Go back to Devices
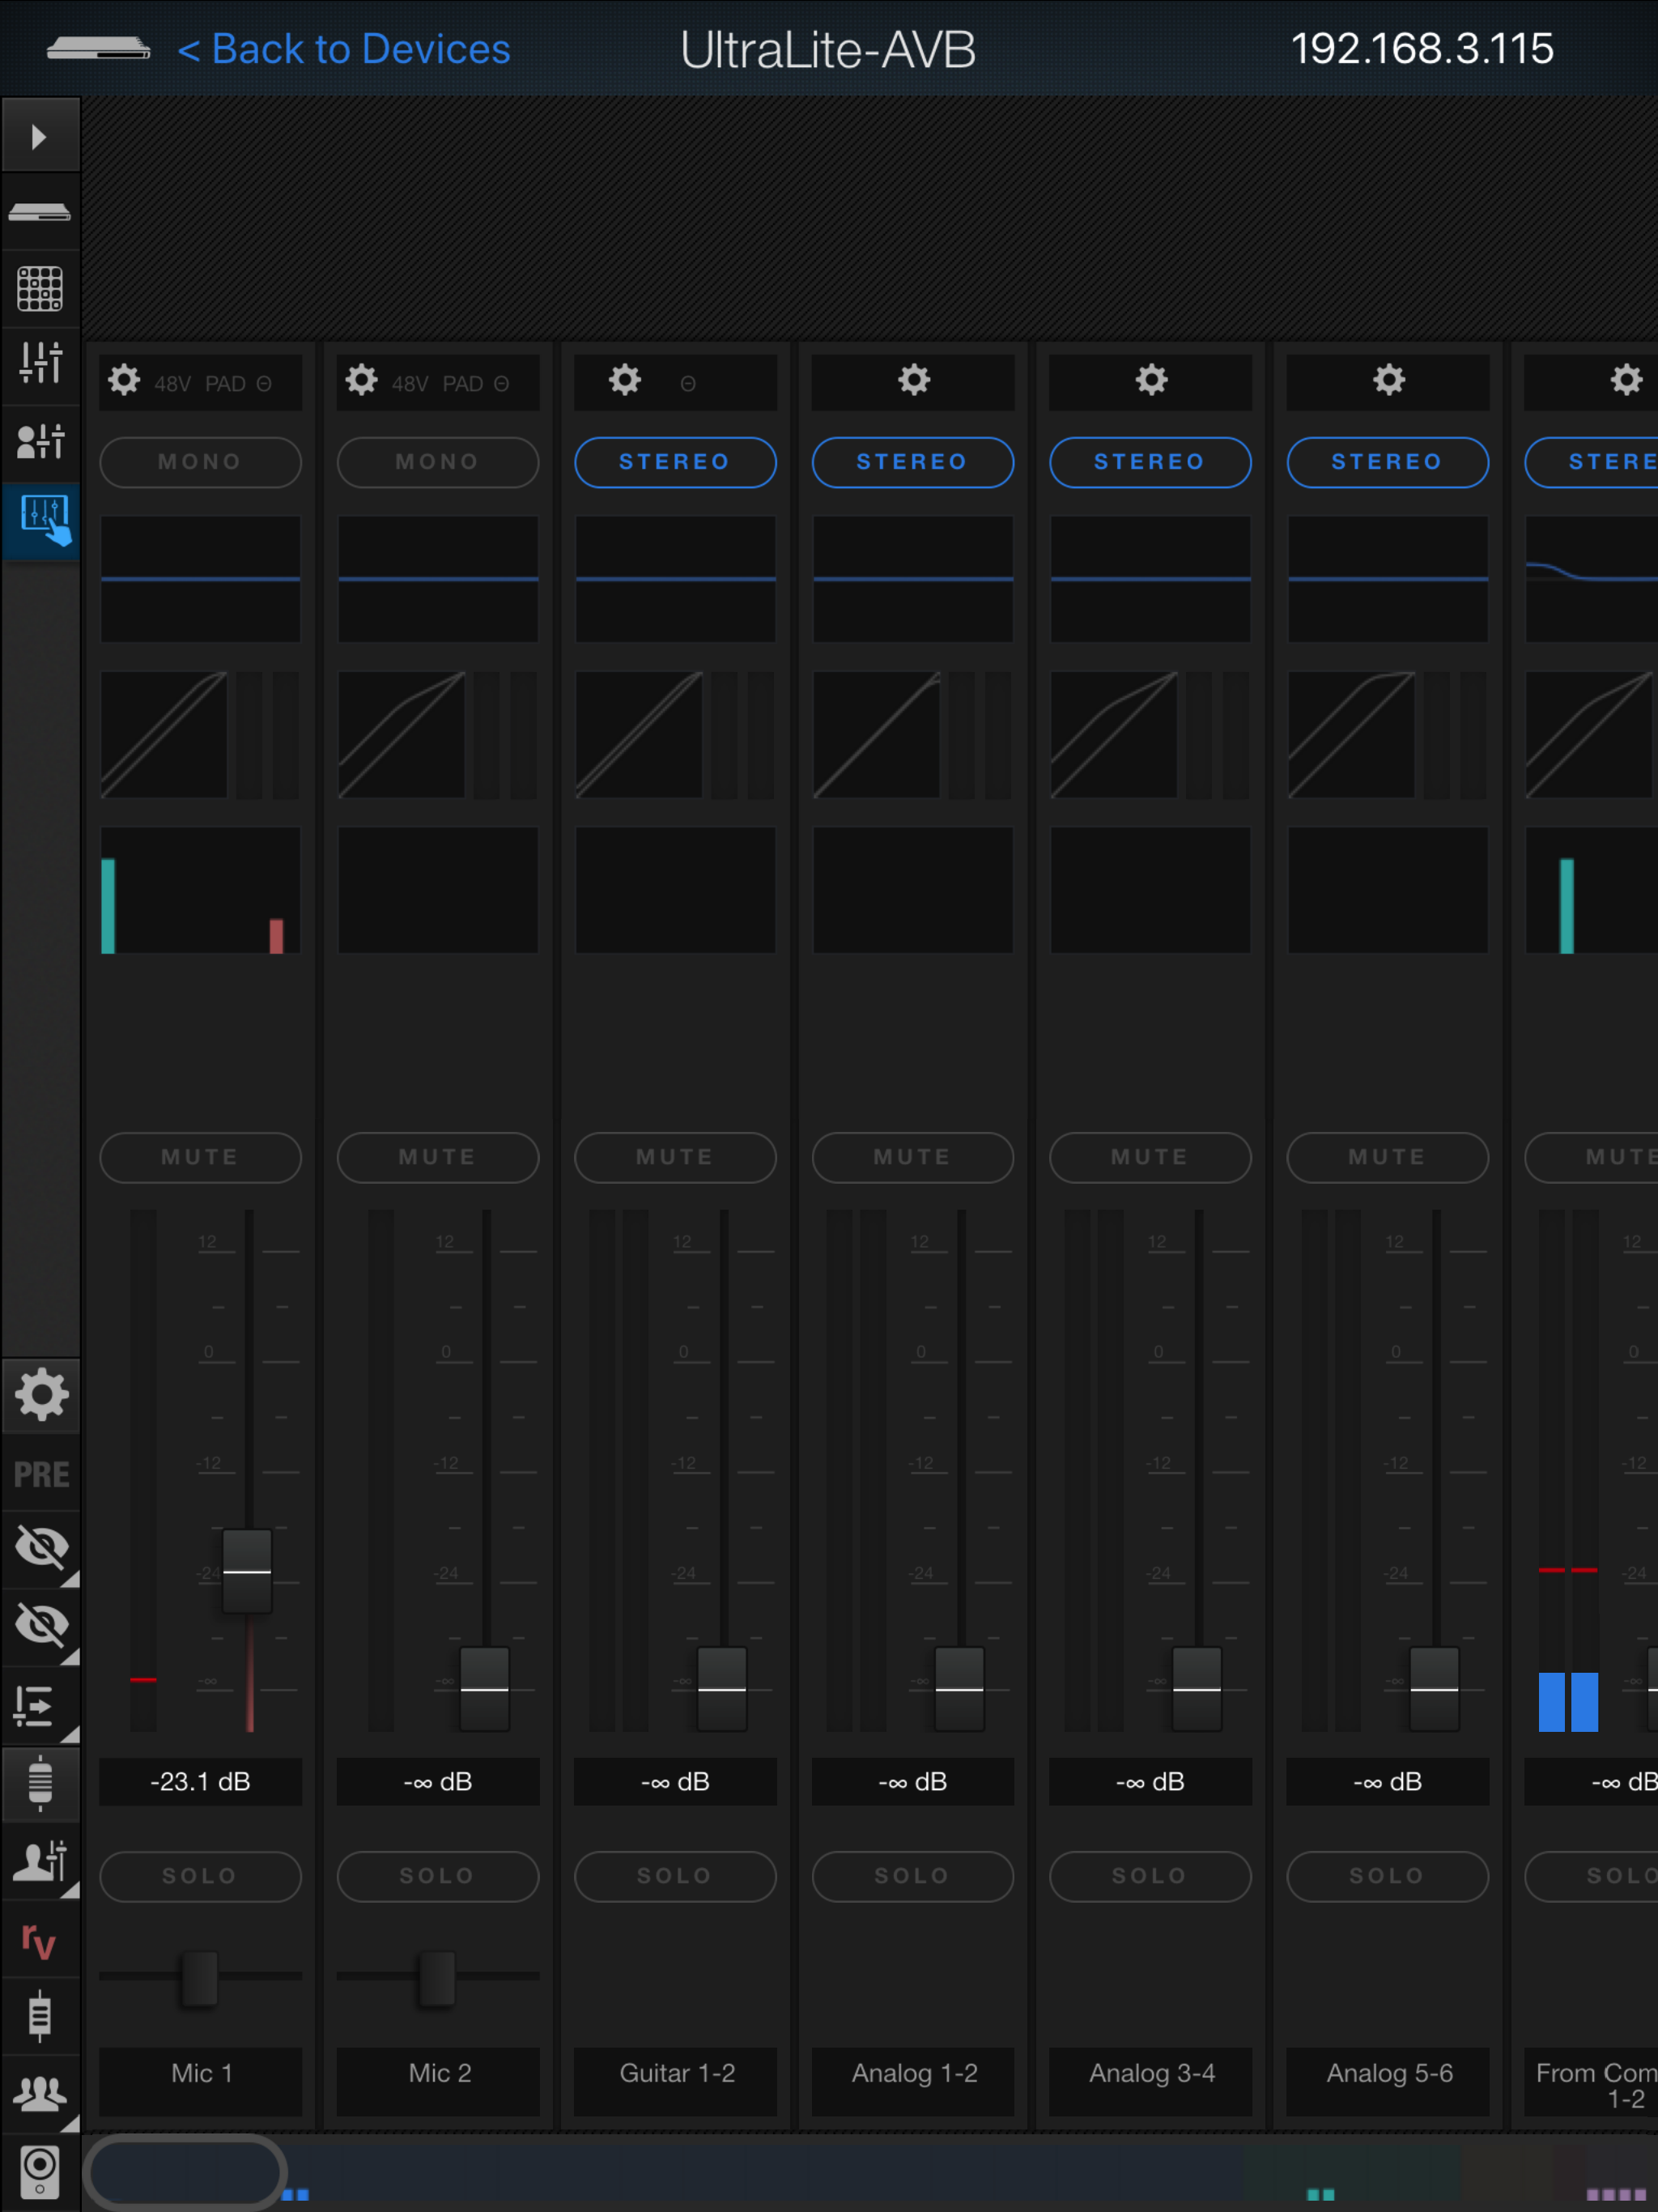Image resolution: width=1658 pixels, height=2212 pixels. coord(344,49)
